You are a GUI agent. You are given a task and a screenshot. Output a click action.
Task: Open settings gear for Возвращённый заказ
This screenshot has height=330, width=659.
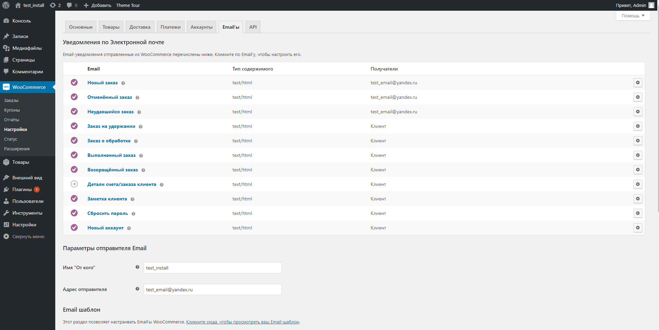click(x=638, y=170)
